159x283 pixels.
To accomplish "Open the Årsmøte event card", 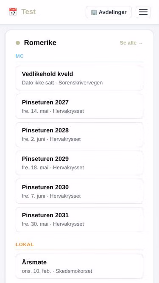I will coord(80,266).
